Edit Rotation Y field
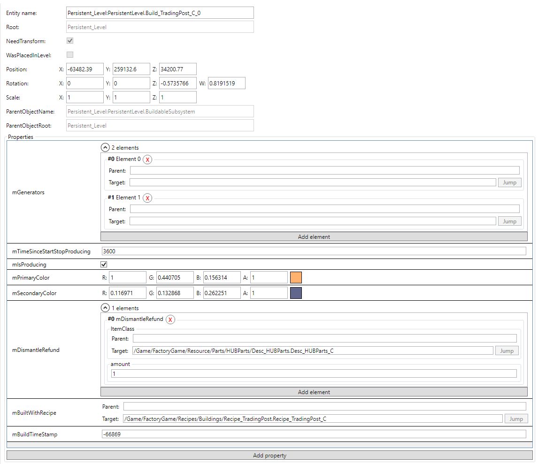The width and height of the screenshot is (538, 464). pyautogui.click(x=131, y=83)
